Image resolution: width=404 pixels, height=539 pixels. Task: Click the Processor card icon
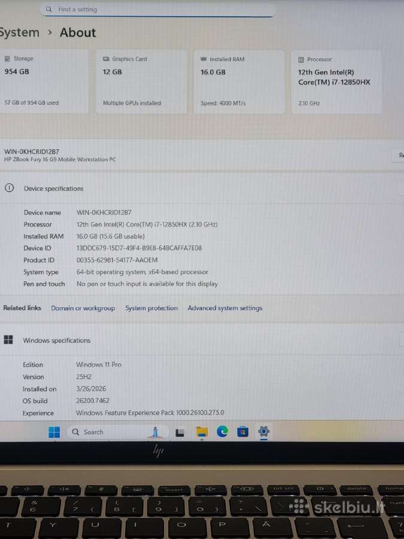click(301, 59)
